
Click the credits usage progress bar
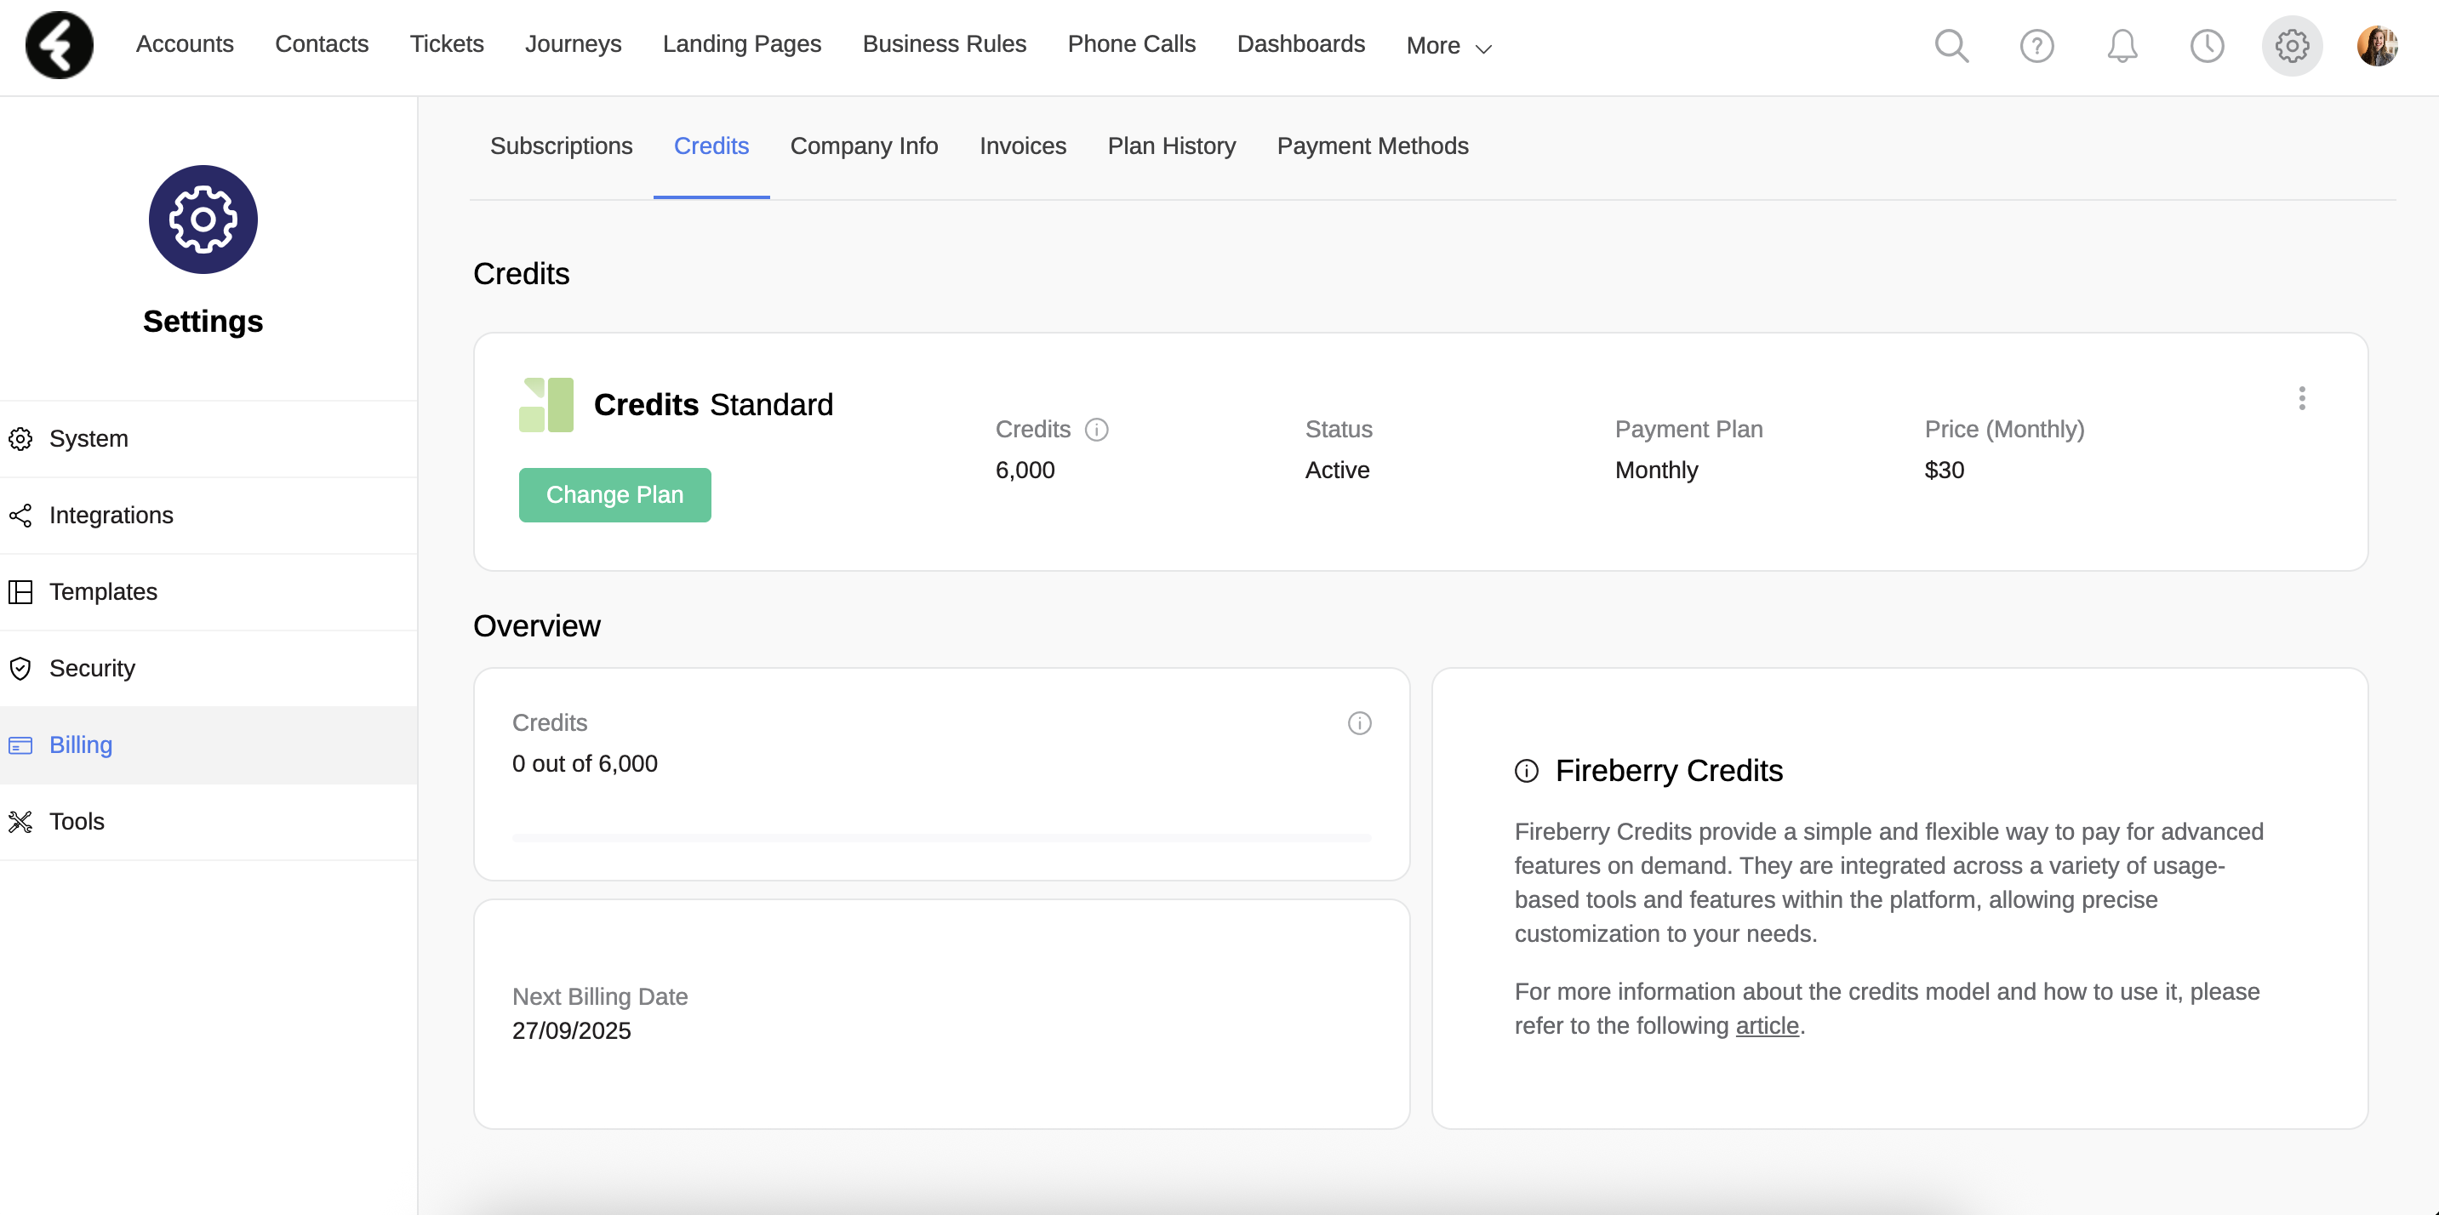click(942, 838)
